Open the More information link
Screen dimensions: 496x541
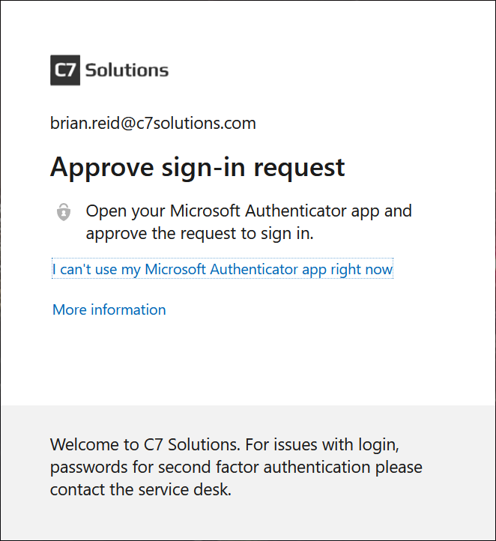tap(109, 309)
